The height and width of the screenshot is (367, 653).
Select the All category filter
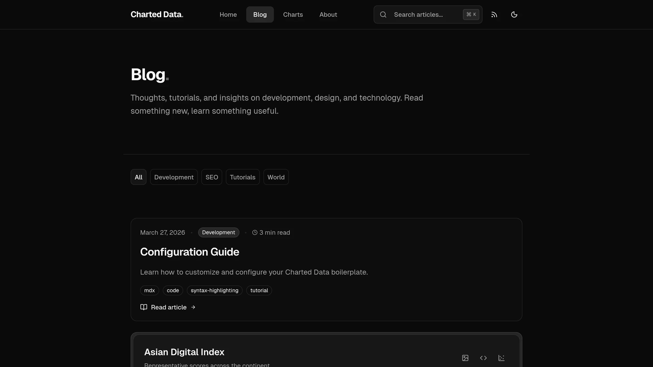tap(138, 177)
